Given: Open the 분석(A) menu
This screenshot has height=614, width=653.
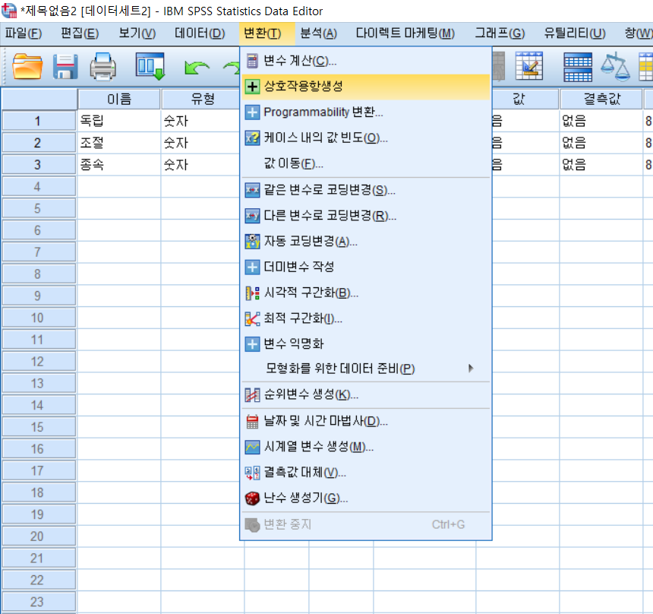Looking at the screenshot, I should pyautogui.click(x=319, y=33).
